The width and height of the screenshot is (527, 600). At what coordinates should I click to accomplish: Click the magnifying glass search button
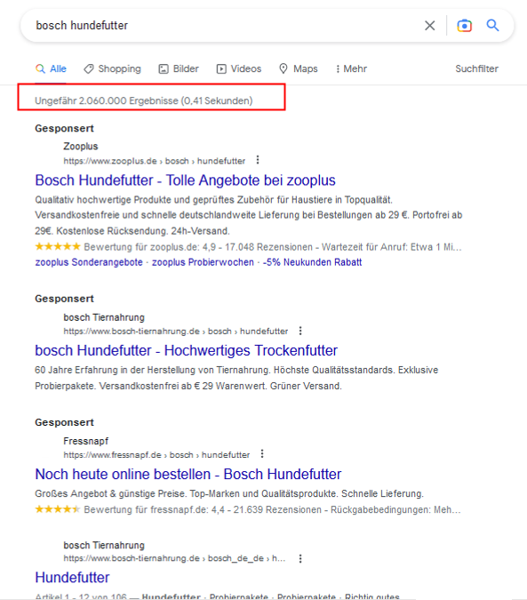point(492,25)
